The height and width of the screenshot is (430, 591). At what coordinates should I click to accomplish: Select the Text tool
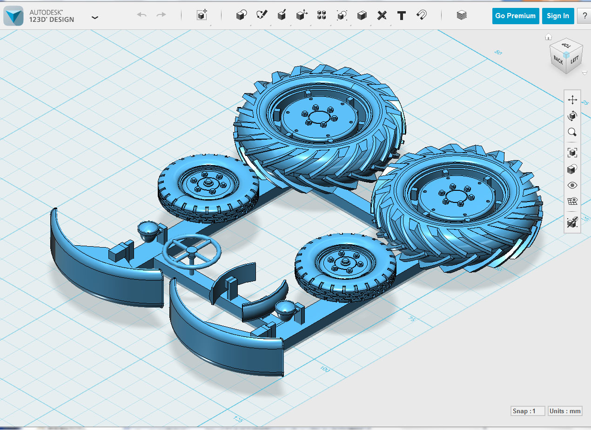(402, 15)
